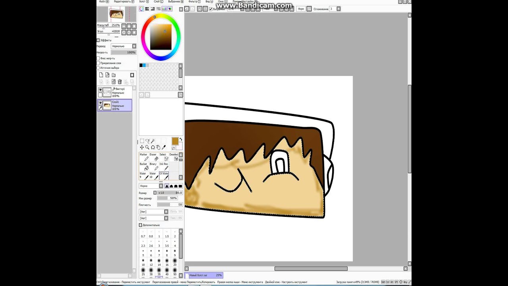Select the Слой1 layer

115,105
